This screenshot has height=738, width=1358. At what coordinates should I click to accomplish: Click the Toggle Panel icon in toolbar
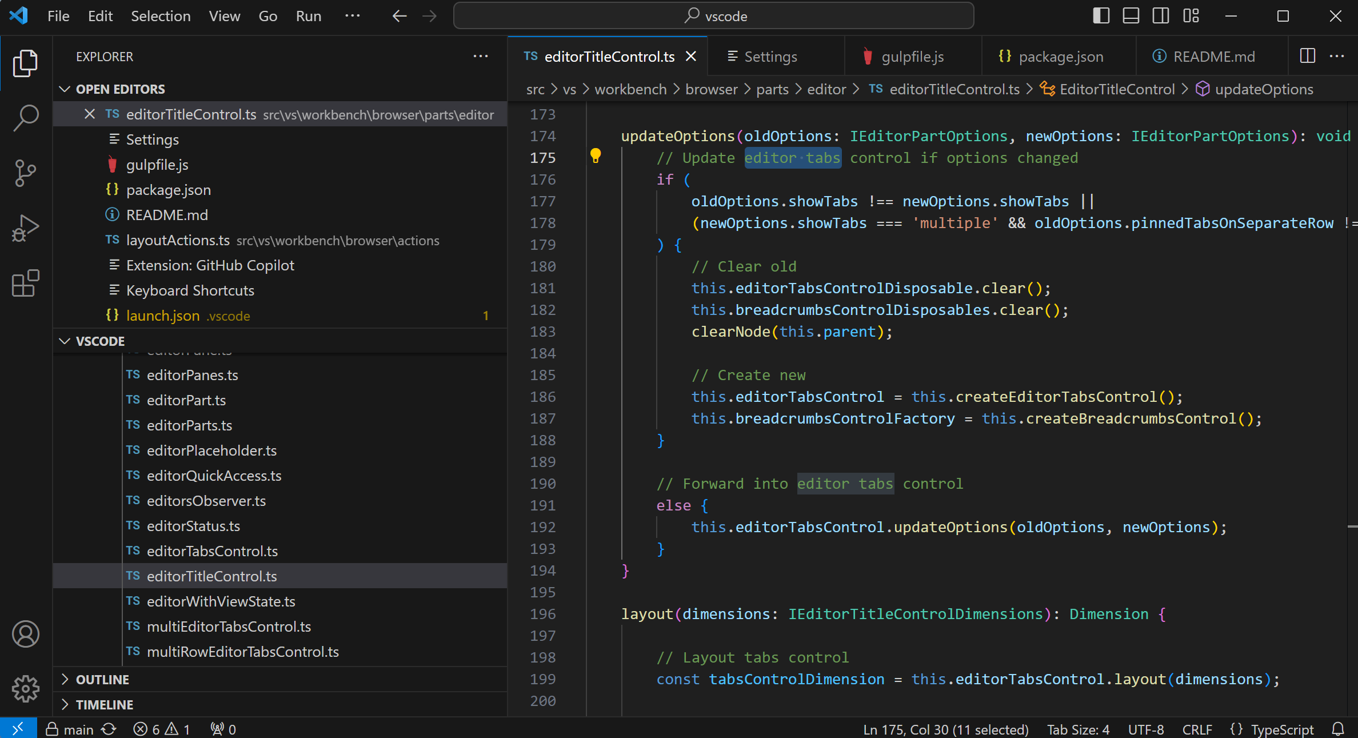(x=1131, y=15)
